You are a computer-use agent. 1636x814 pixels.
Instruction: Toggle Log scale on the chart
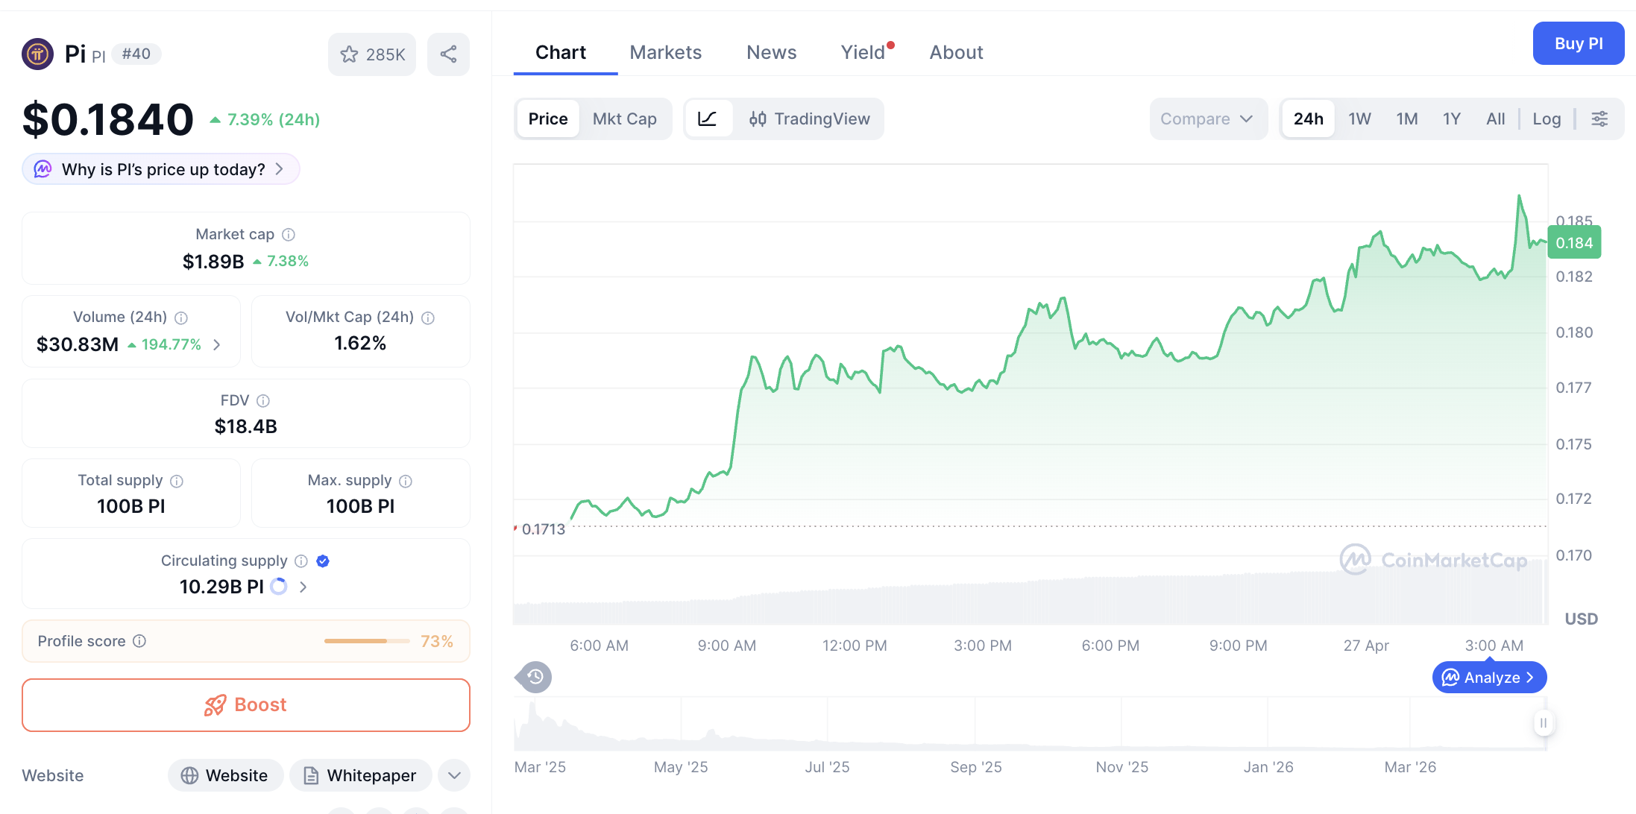coord(1547,119)
